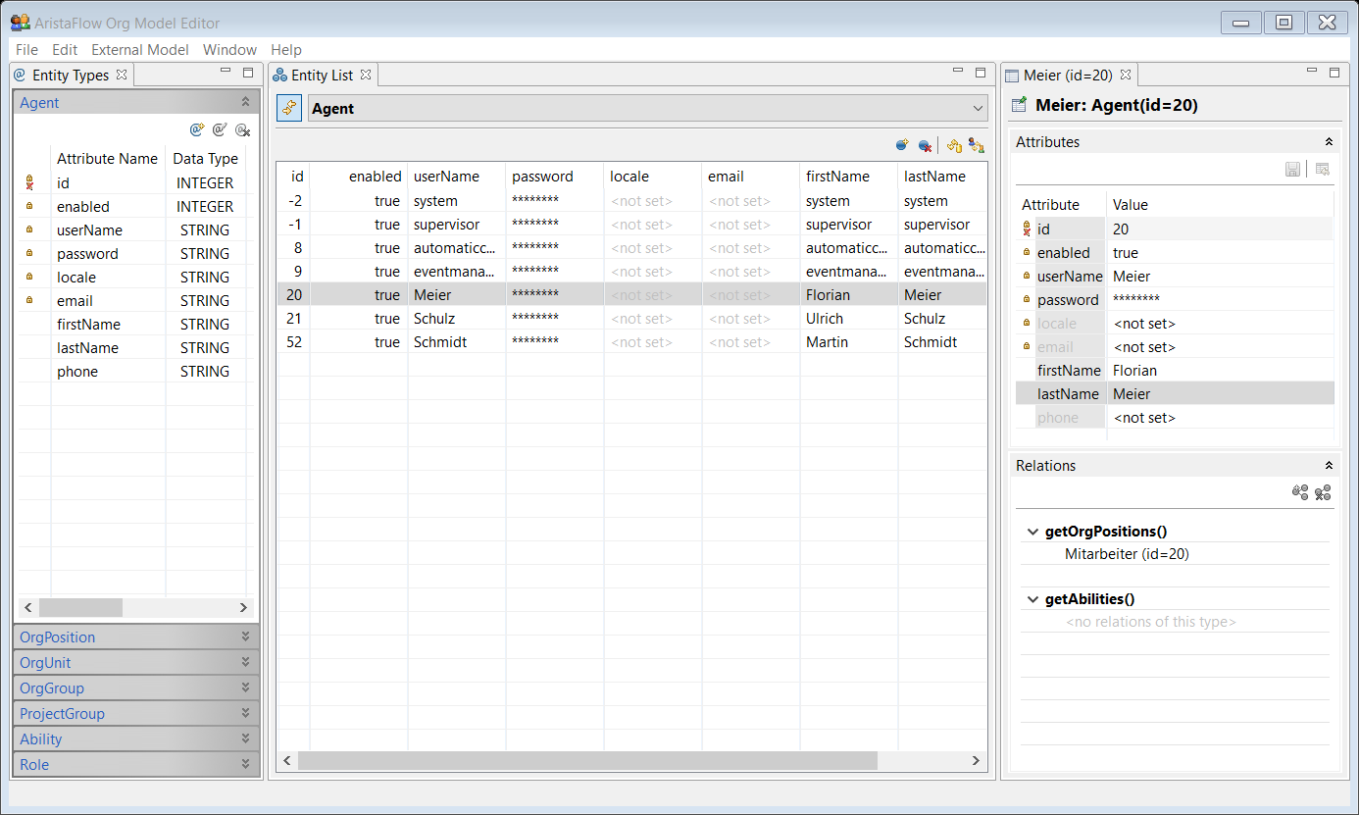The height and width of the screenshot is (815, 1359).
Task: Click right scroll arrow in Entity List scrollbar
Action: pos(976,760)
